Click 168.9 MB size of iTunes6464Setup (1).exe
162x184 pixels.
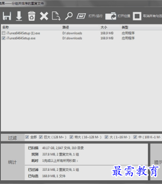coord(107,33)
